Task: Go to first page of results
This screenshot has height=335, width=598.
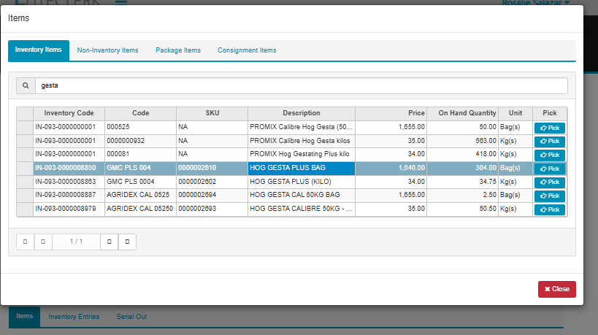Action: (25, 242)
